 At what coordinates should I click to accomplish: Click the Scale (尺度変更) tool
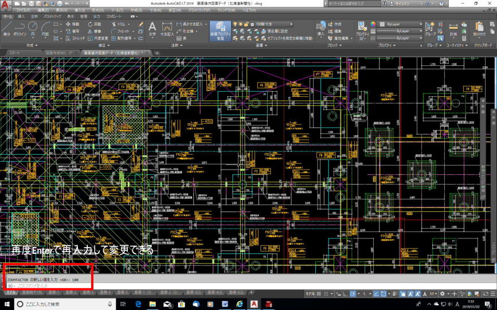tap(98, 38)
